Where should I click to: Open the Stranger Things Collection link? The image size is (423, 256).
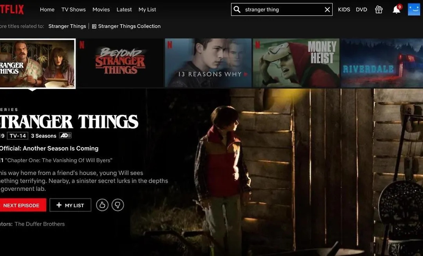click(129, 26)
